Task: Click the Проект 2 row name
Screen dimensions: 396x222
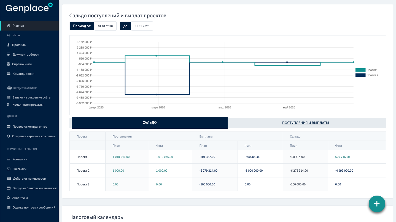Action: [x=83, y=171]
